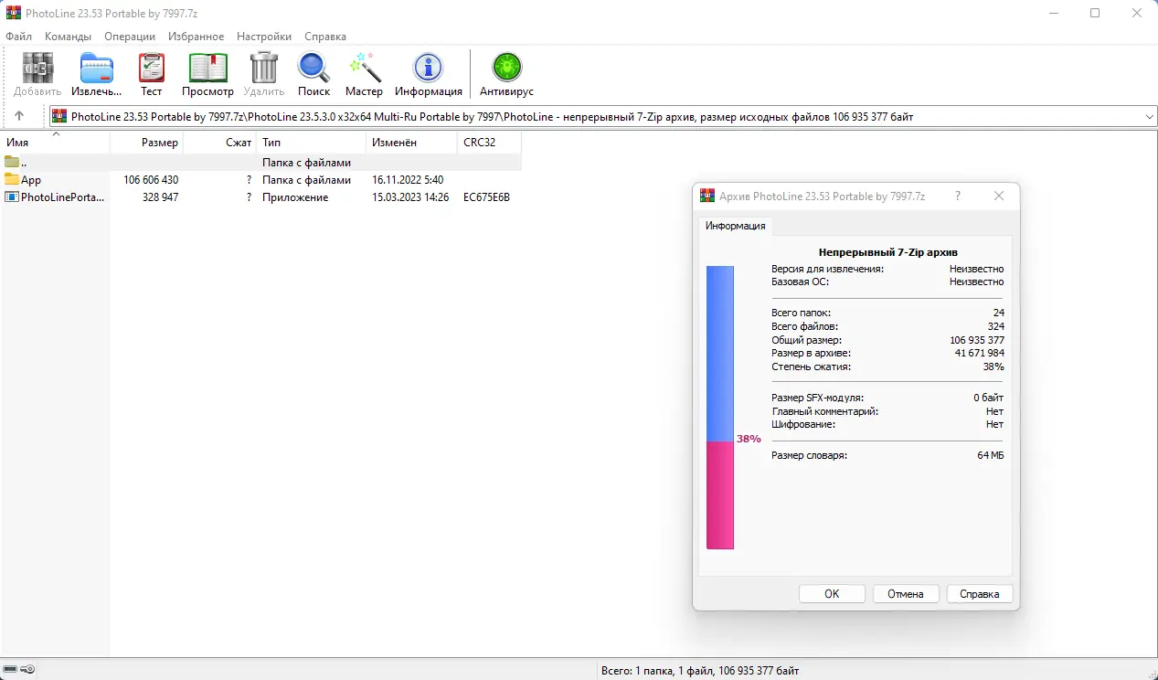Open the Файл menu

pos(18,37)
